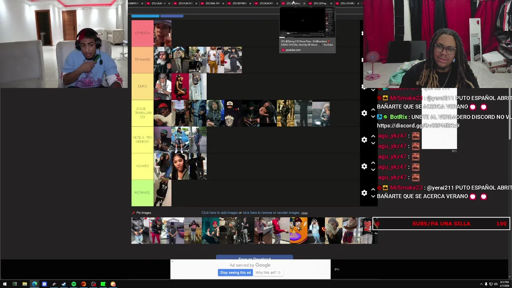The width and height of the screenshot is (512, 288).
Task: Click the taskbar clock showing 8:12 PM
Action: point(504,284)
